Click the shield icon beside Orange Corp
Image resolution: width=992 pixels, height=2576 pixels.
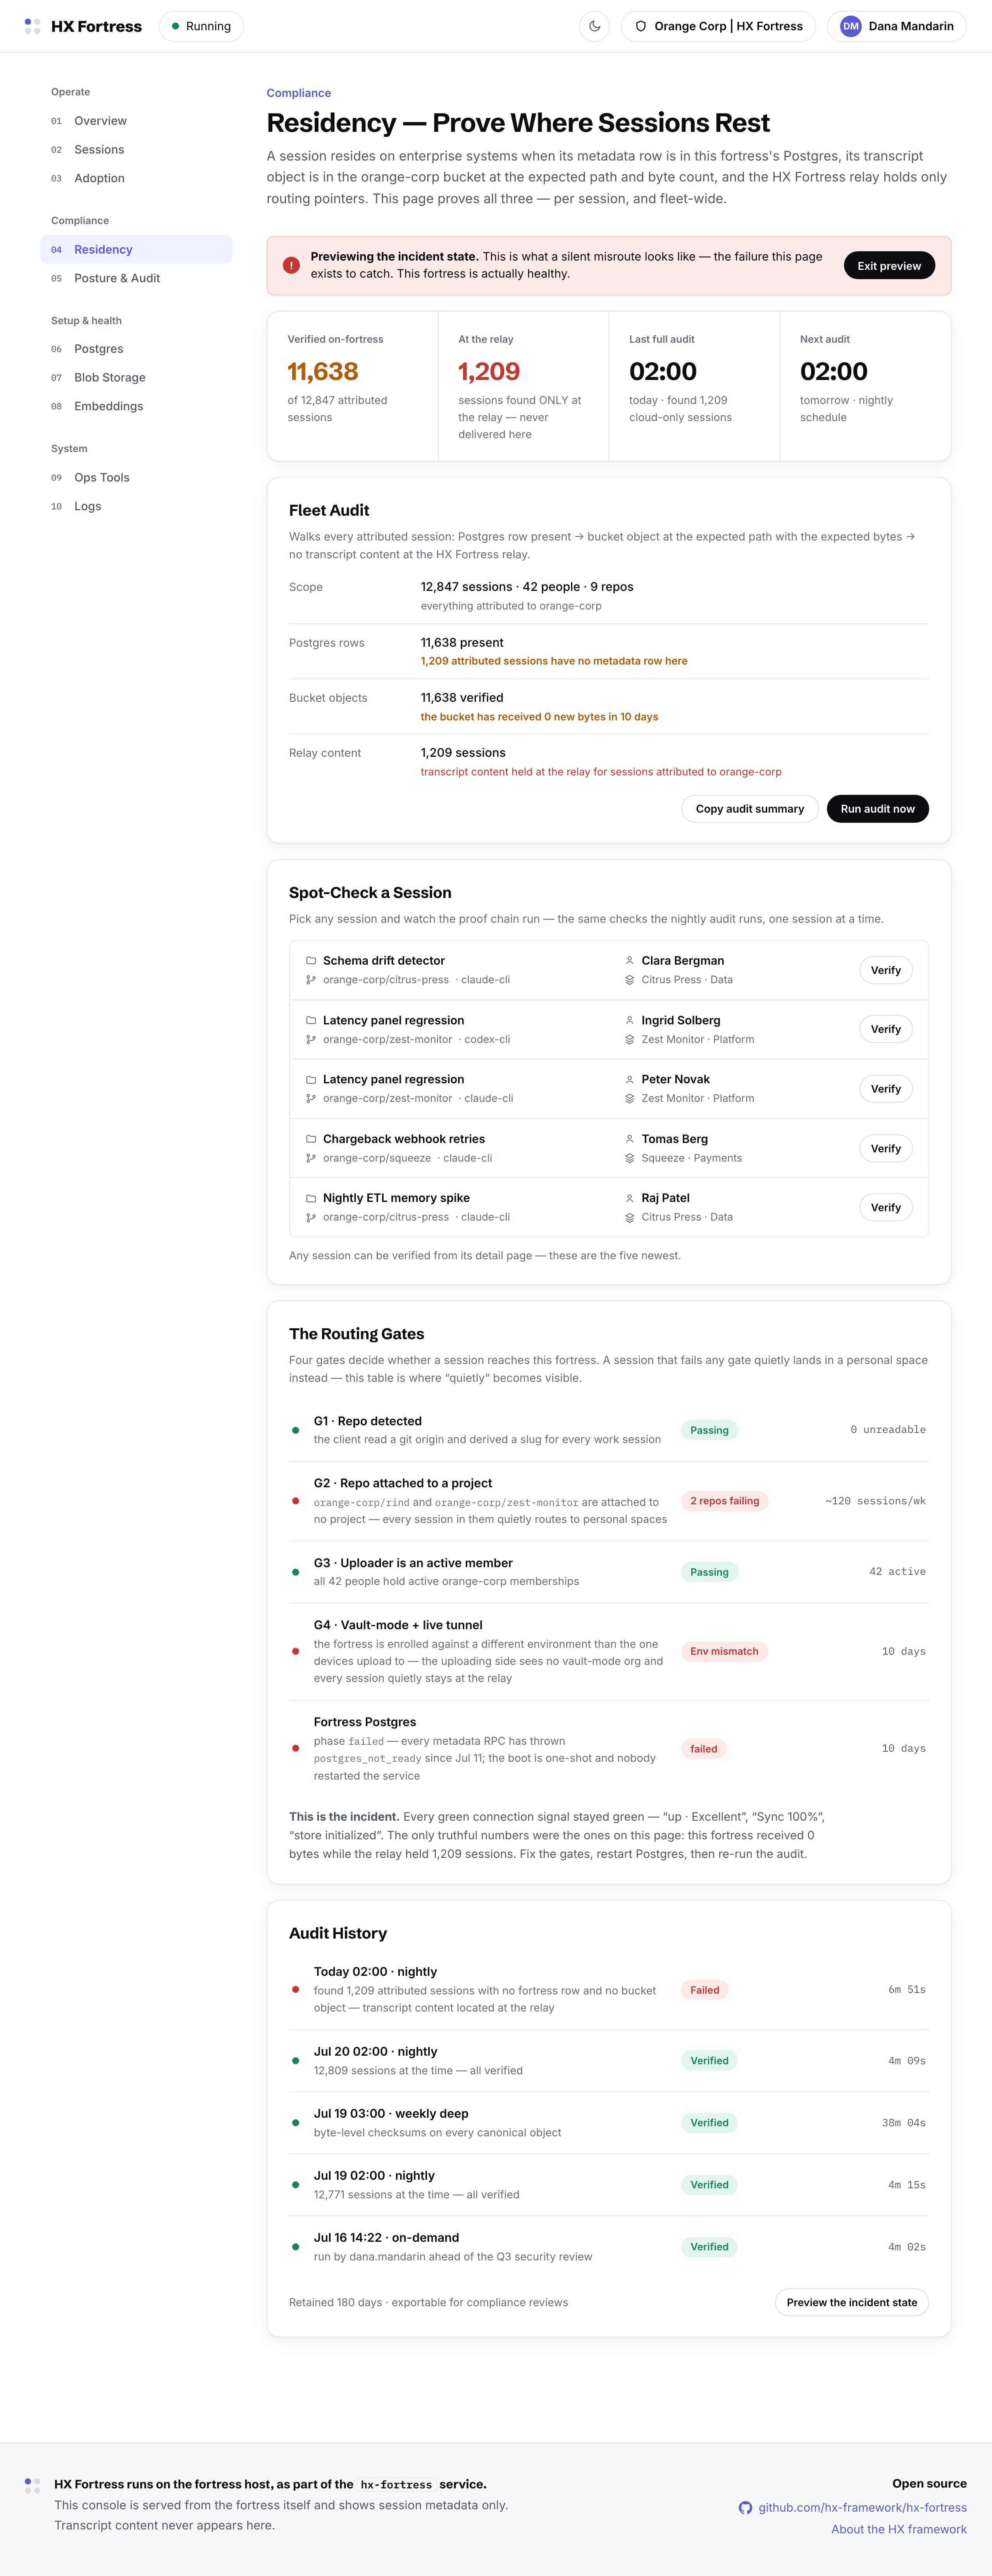coord(641,26)
